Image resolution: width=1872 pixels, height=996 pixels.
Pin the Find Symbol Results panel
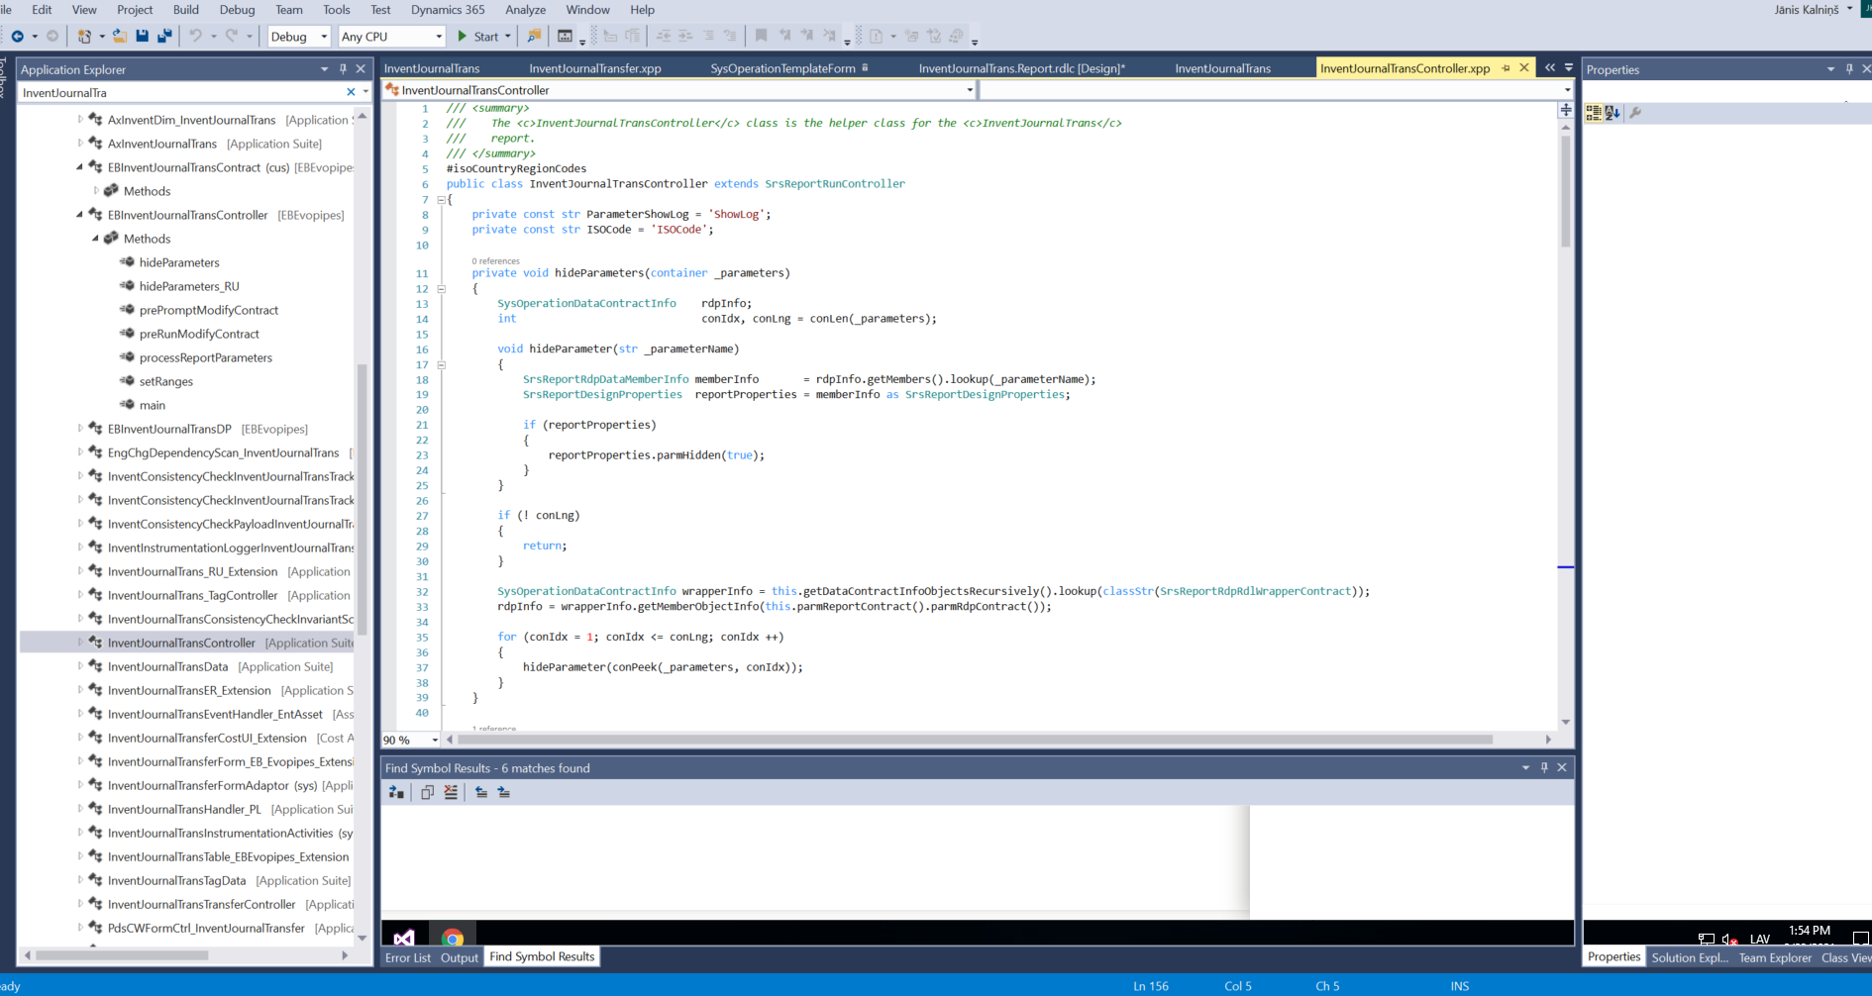pyautogui.click(x=1544, y=767)
